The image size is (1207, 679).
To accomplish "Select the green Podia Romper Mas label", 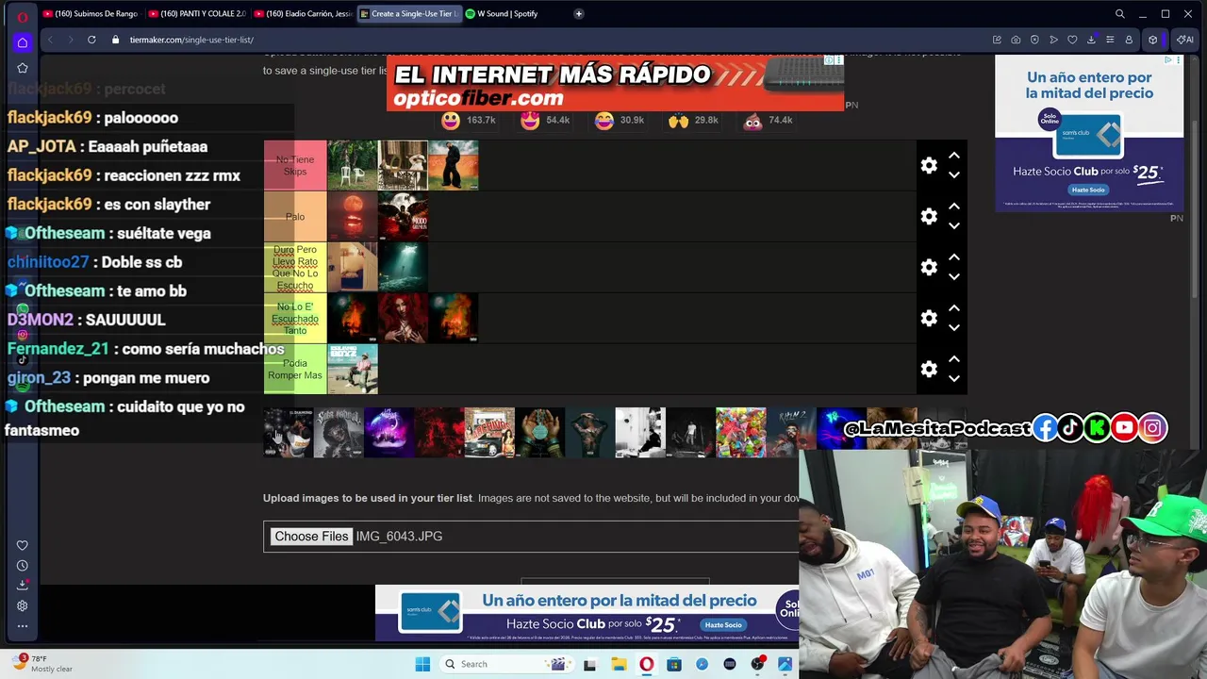I will click(x=295, y=369).
